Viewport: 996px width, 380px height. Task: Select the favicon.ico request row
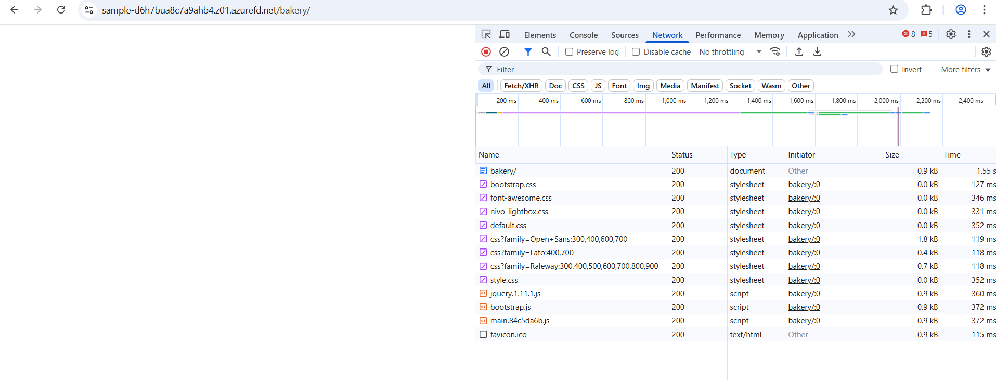point(735,335)
